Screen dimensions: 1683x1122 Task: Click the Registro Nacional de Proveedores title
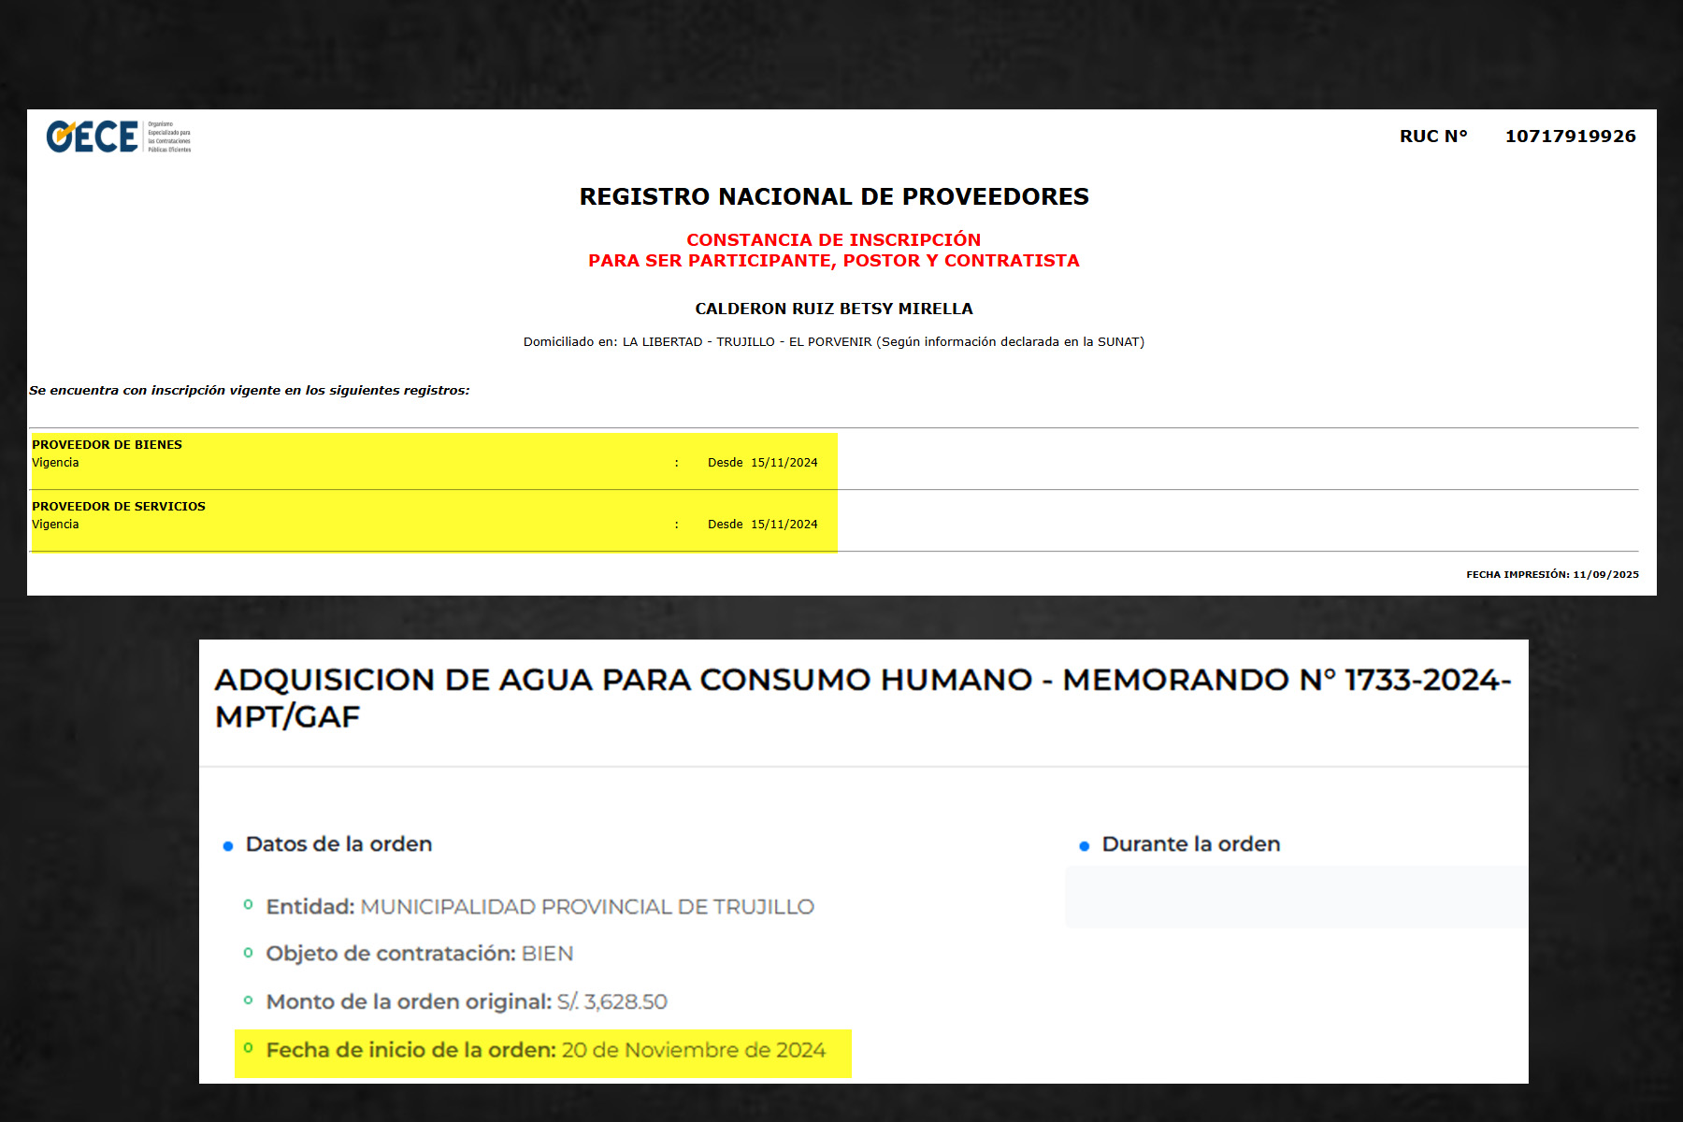click(x=834, y=196)
